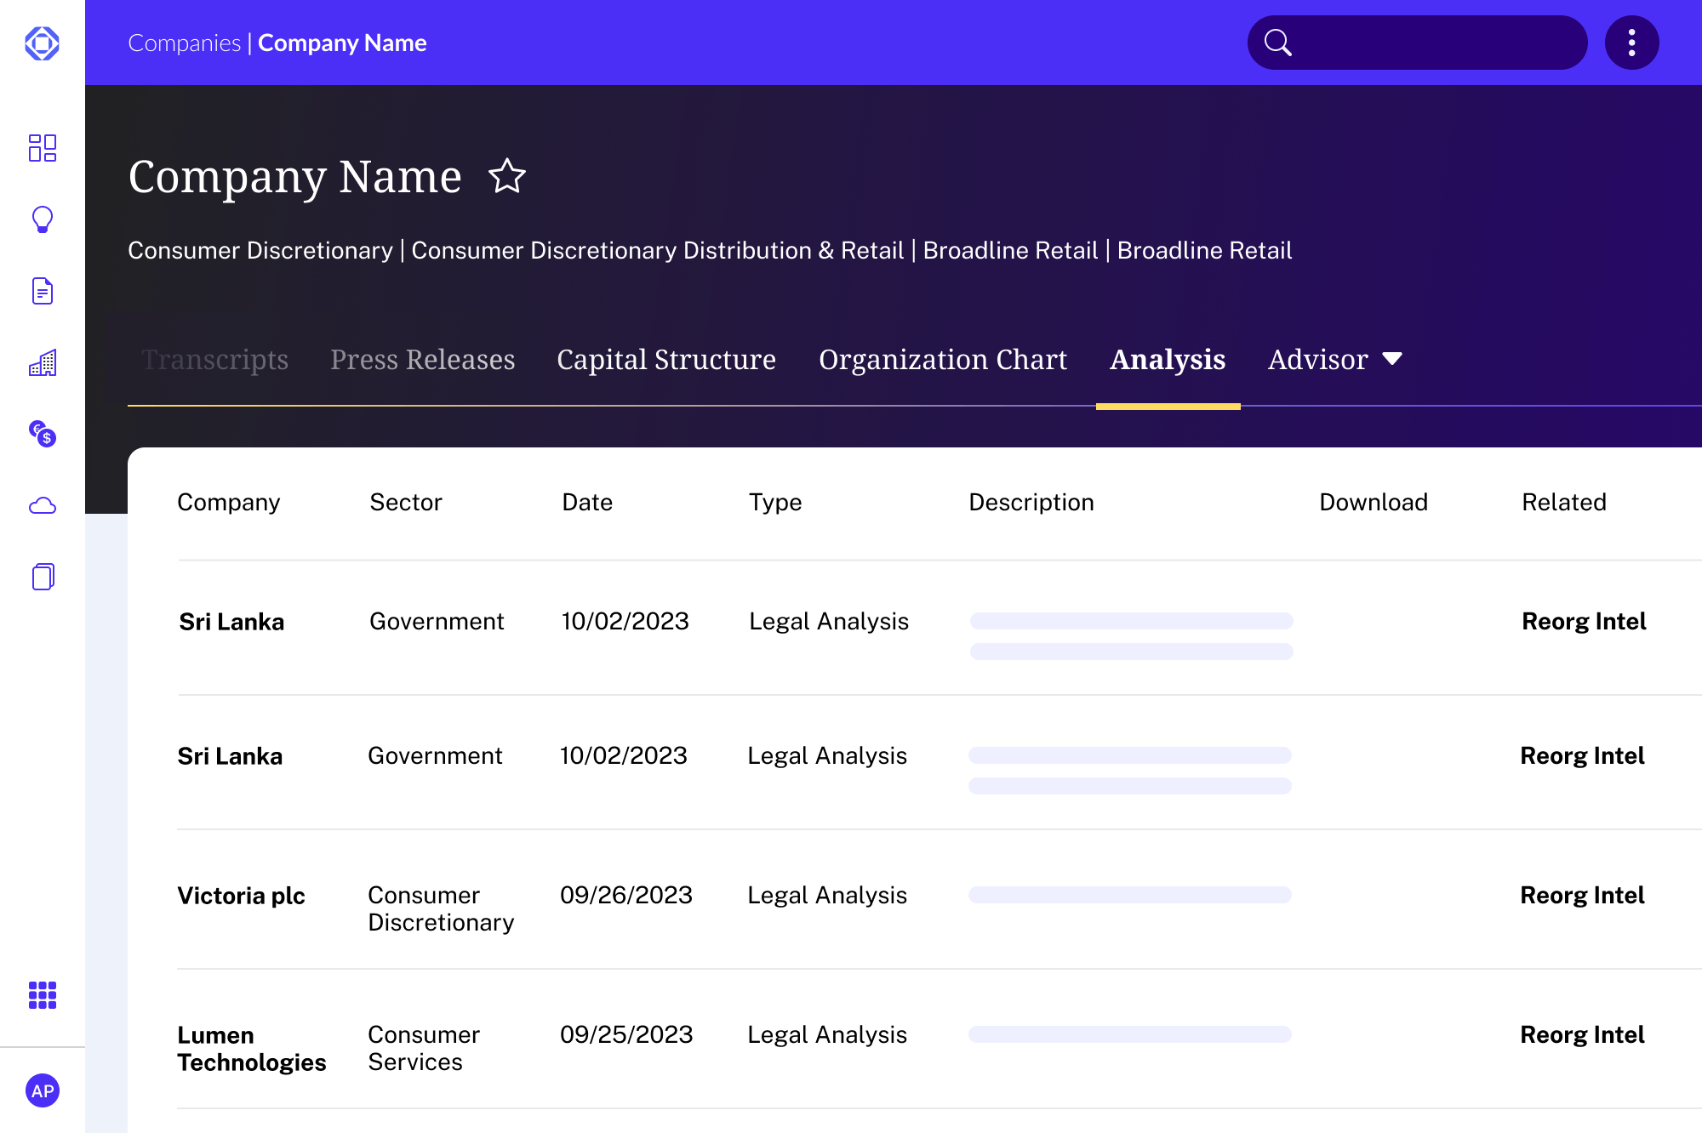Switch to Organization Chart tab

(x=943, y=360)
